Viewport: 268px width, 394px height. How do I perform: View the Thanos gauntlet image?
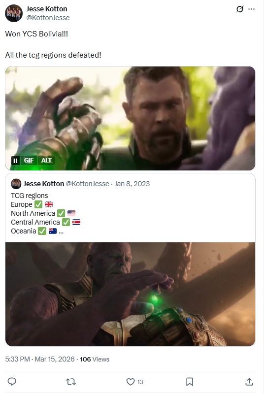tap(130, 294)
